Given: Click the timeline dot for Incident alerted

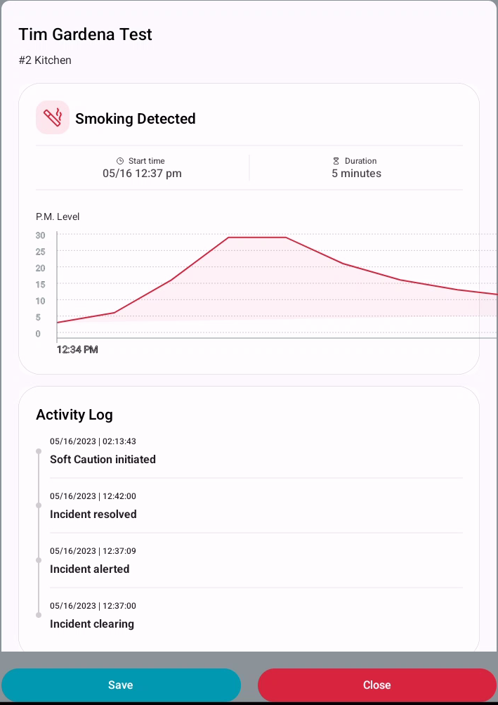Looking at the screenshot, I should tap(39, 560).
